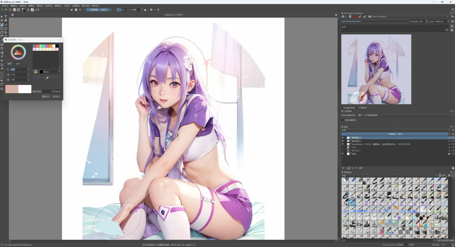Select the Ellipse shape tool
Image resolution: width=455 pixels, height=247 pixels.
6,29
